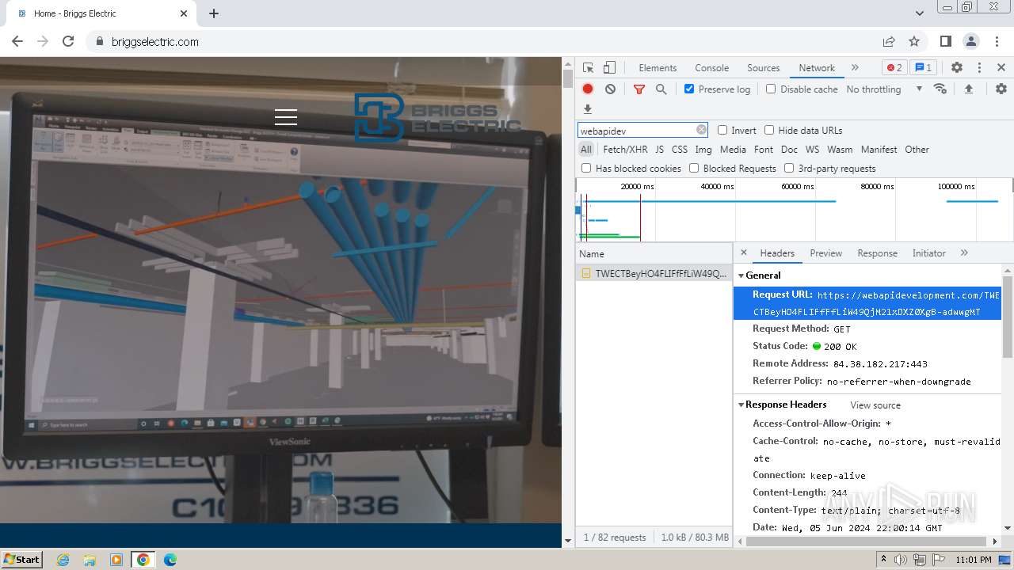This screenshot has height=570, width=1014.
Task: Enable the Blocked Requests filter
Action: (x=694, y=168)
